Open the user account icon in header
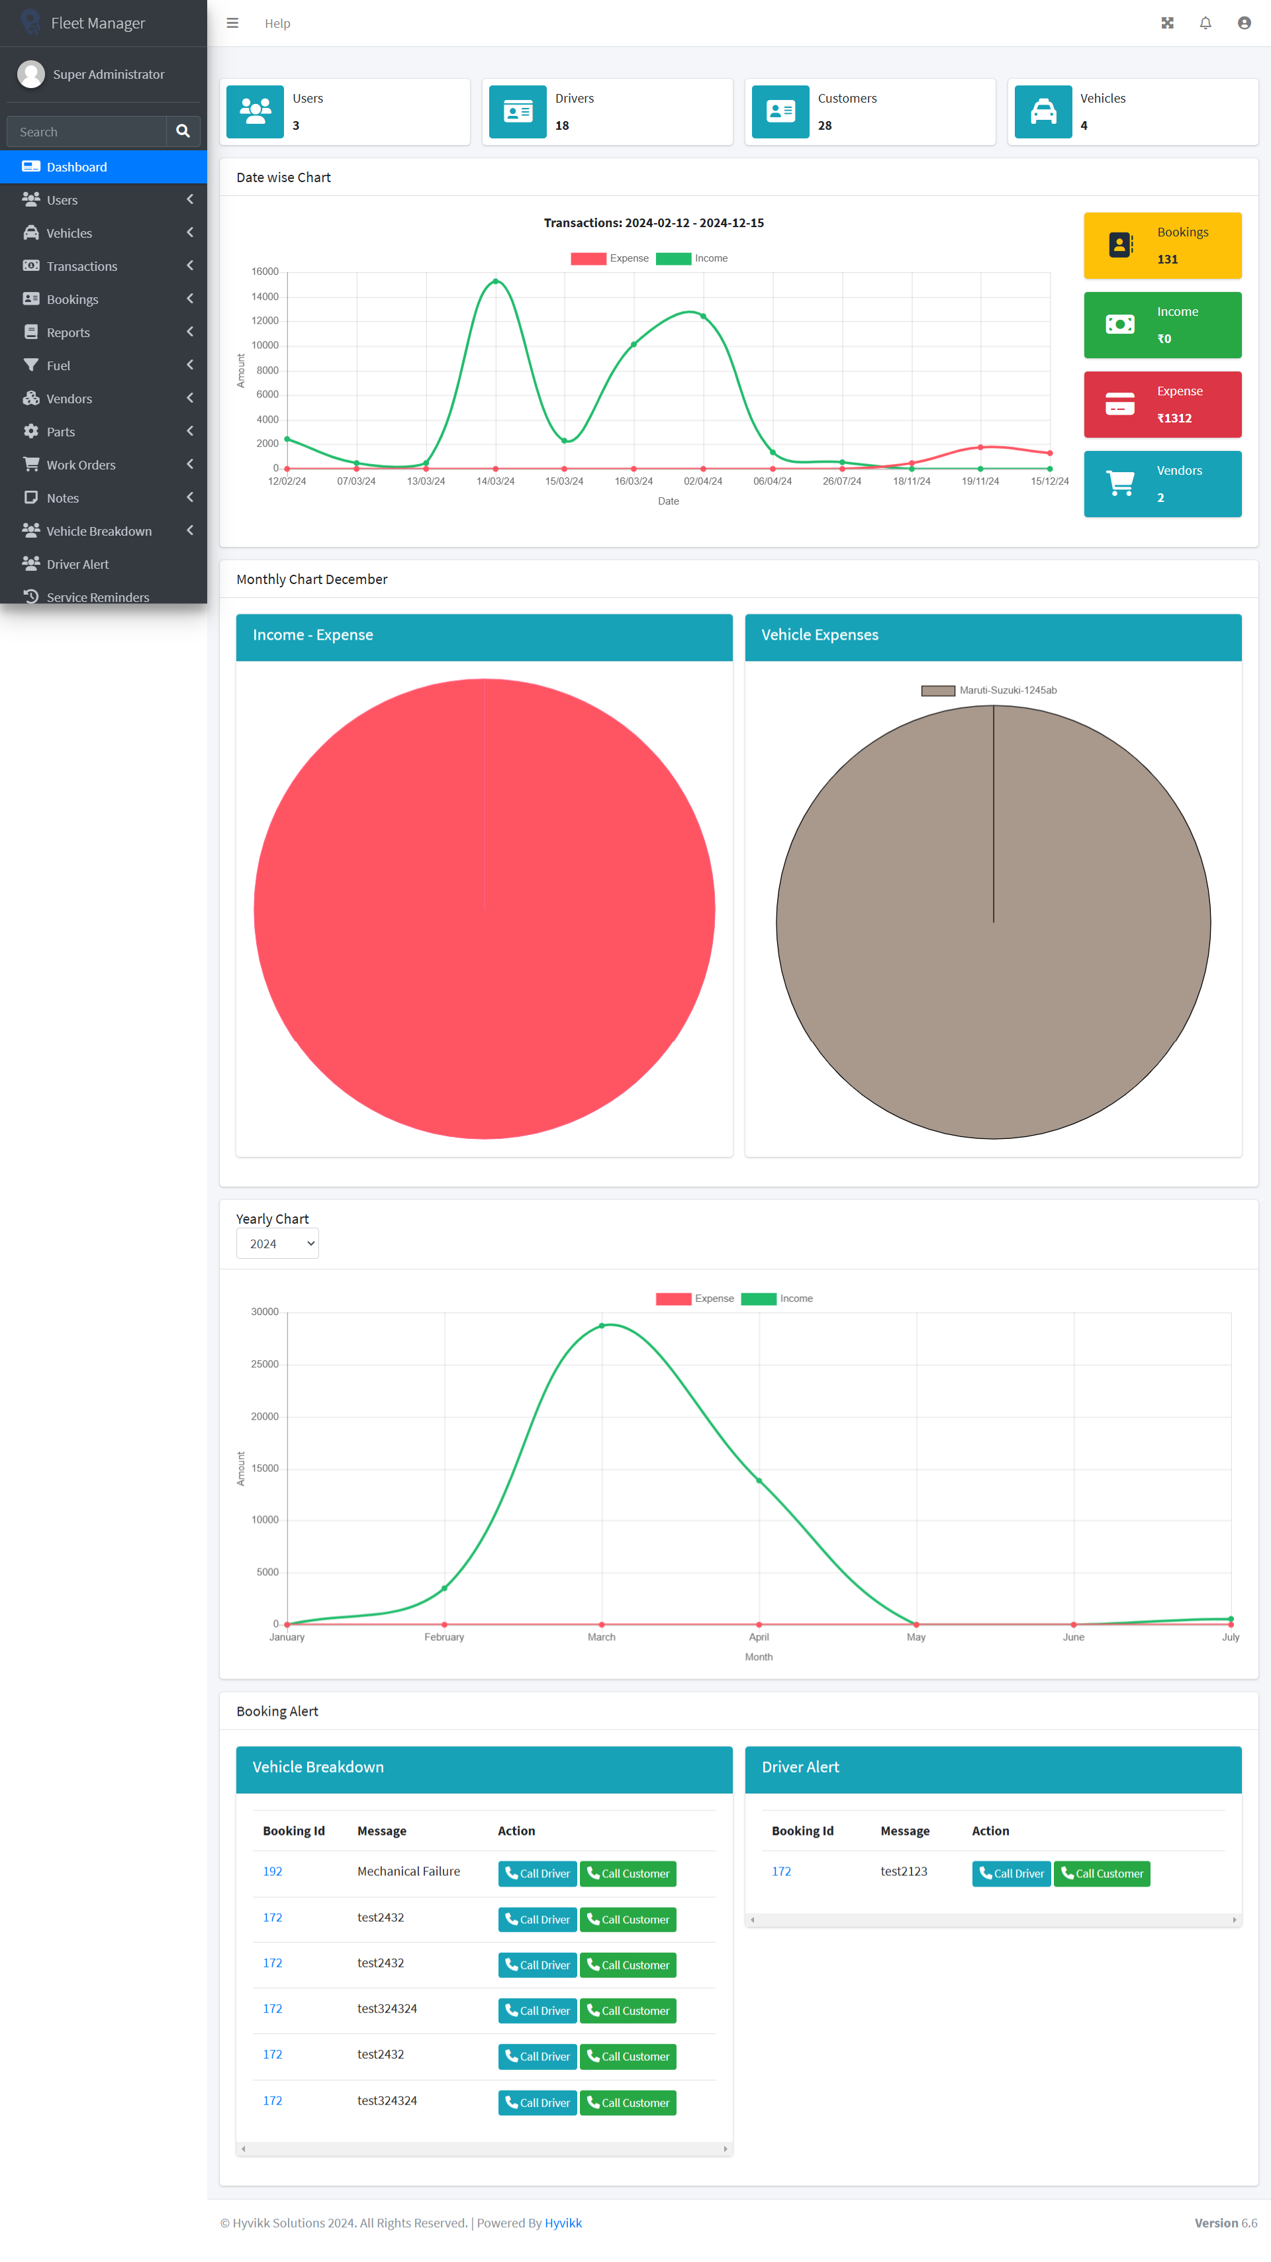This screenshot has width=1271, height=2262. pyautogui.click(x=1244, y=24)
